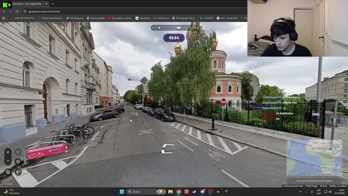The width and height of the screenshot is (348, 196).
Task: Open 'Términos' link in the footer
Action: click(x=323, y=186)
